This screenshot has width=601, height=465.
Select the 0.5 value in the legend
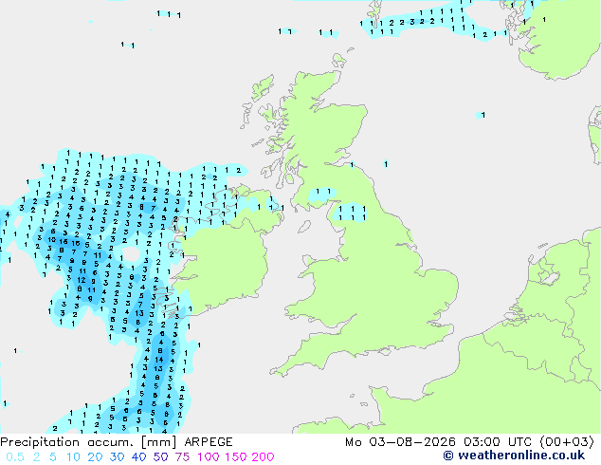tap(15, 457)
